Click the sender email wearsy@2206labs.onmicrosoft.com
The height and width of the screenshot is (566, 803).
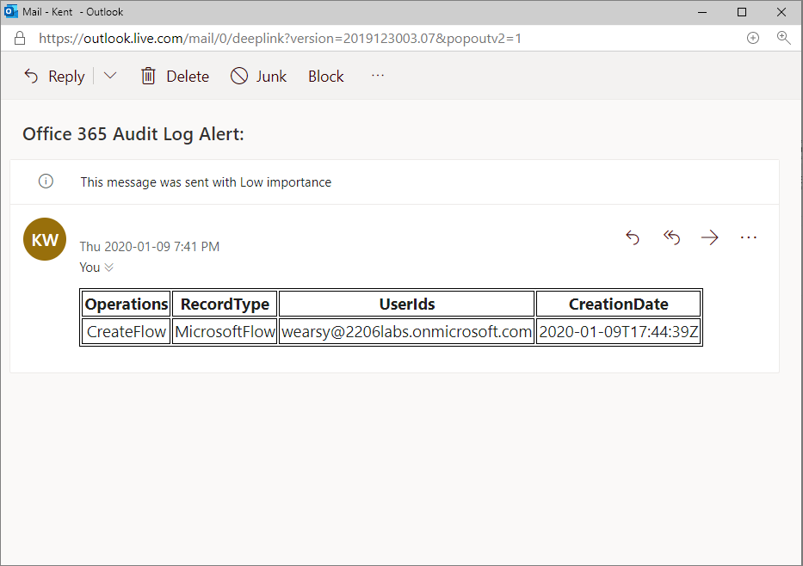[405, 331]
